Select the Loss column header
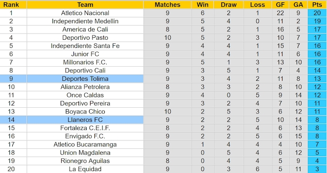Viewport: 327px width, 173px height. pyautogui.click(x=257, y=5)
